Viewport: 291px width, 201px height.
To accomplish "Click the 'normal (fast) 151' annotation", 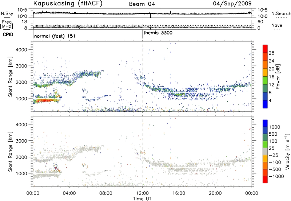I will [x=55, y=36].
